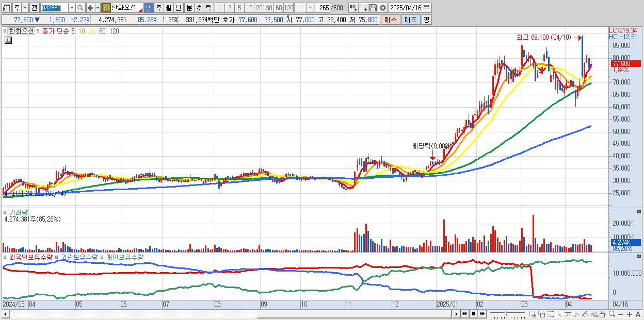
Task: Click the overlapping windows icon
Action: (542, 314)
